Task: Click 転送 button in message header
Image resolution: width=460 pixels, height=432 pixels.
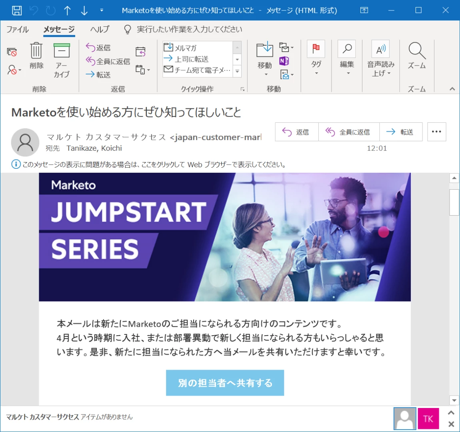Action: pyautogui.click(x=401, y=132)
